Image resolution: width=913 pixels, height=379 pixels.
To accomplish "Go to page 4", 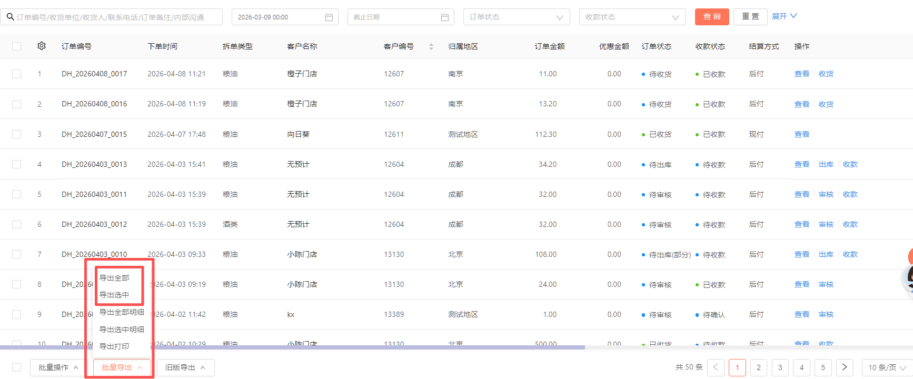I will pyautogui.click(x=802, y=367).
